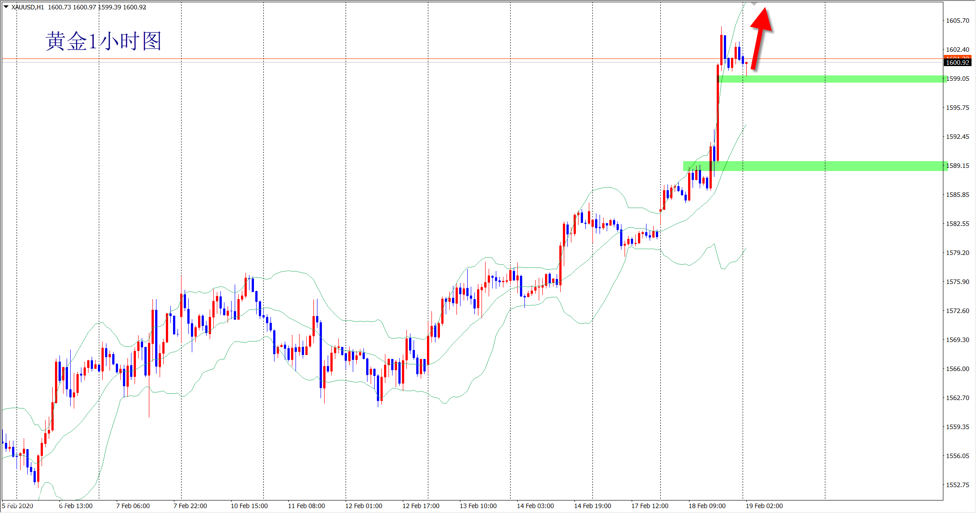Select the red upward arrow object

tap(761, 38)
